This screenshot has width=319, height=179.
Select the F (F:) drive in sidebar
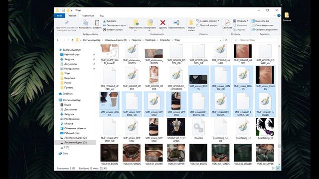66,147
